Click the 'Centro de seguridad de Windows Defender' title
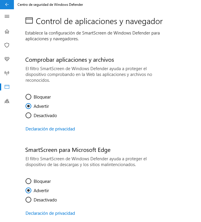Image resolution: width=201 pixels, height=222 pixels. 50,5
